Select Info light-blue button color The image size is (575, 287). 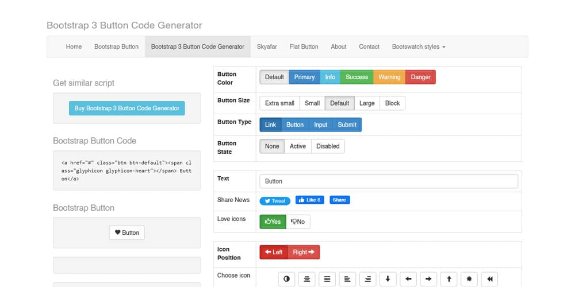click(330, 77)
